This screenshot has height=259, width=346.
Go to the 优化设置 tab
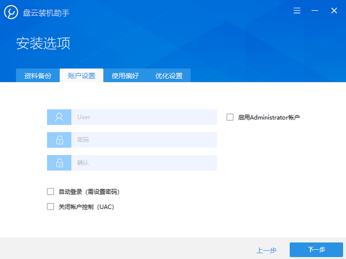(169, 76)
